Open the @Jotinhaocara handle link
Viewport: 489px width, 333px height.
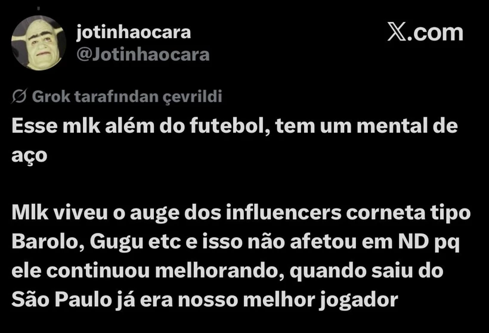143,55
